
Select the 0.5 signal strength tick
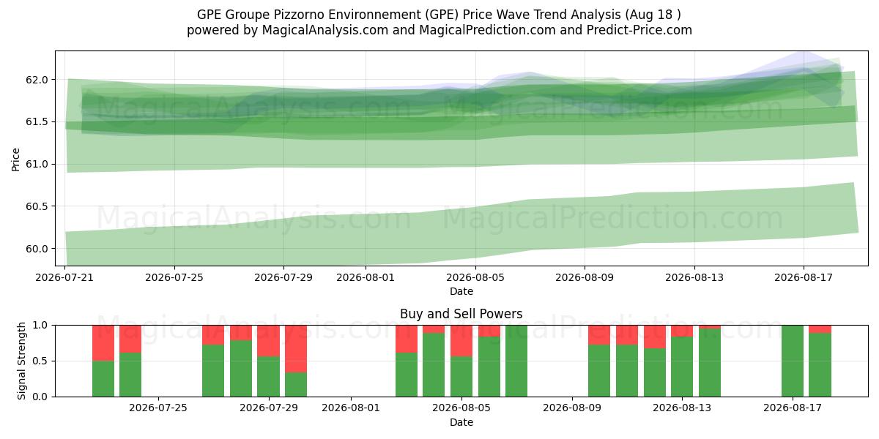pos(42,361)
